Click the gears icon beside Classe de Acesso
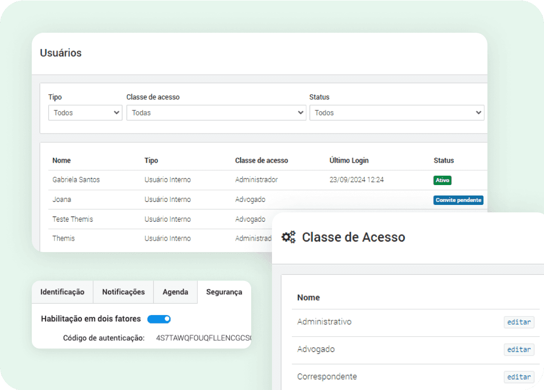The width and height of the screenshot is (544, 390). coord(288,237)
